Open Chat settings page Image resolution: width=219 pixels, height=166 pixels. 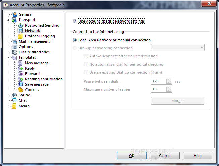[x=23, y=100]
